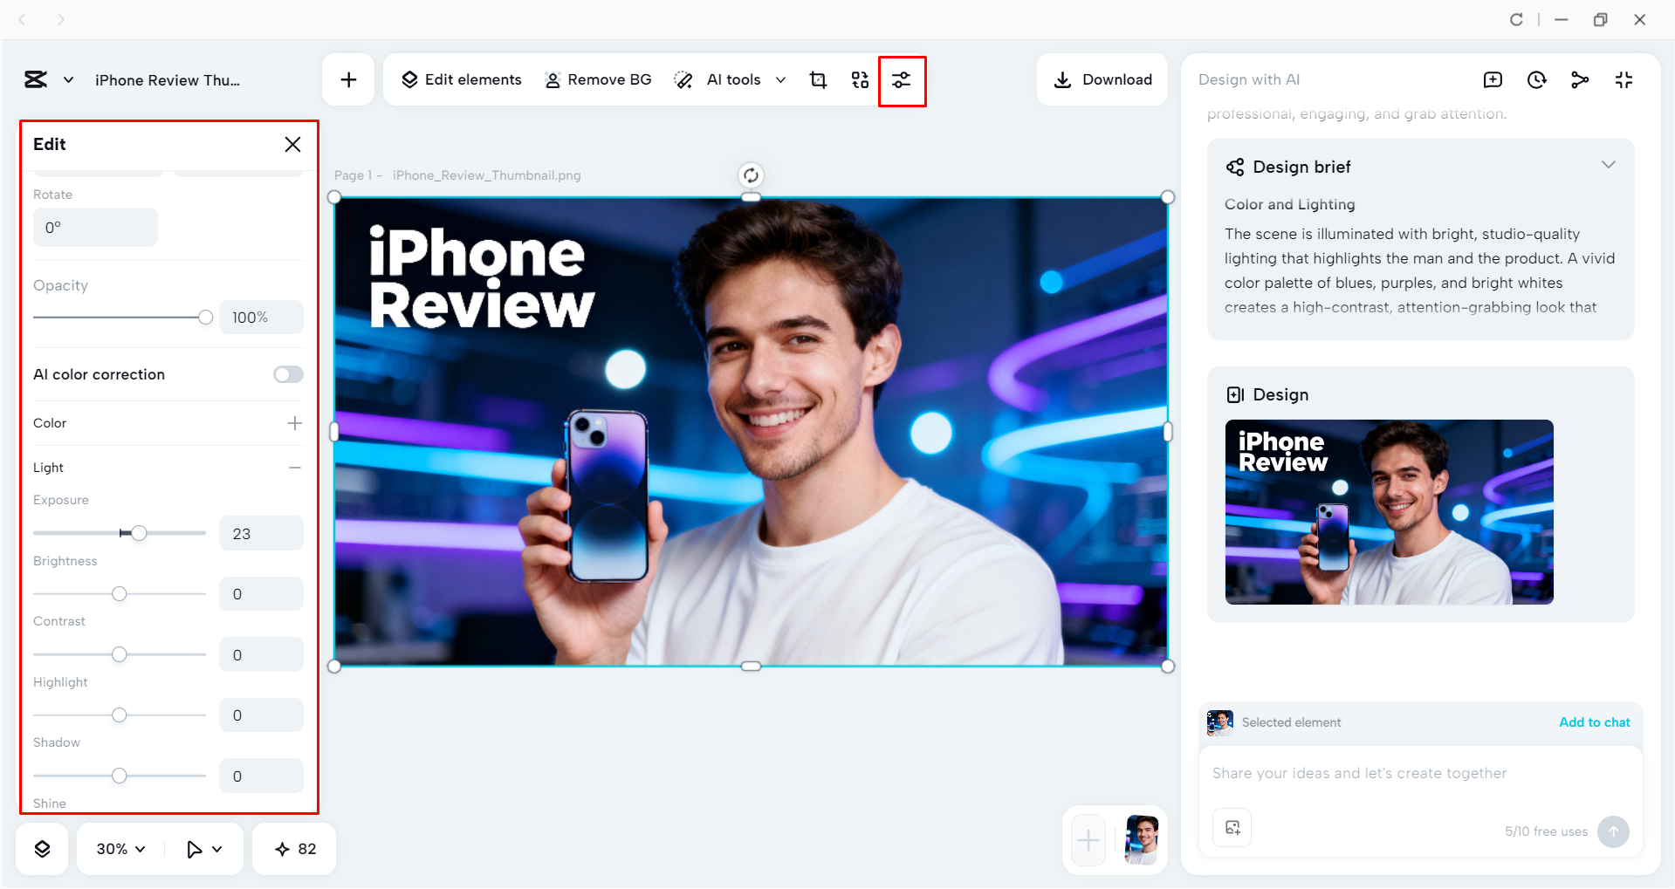
Task: Click the Exposure value field 23
Action: (261, 534)
